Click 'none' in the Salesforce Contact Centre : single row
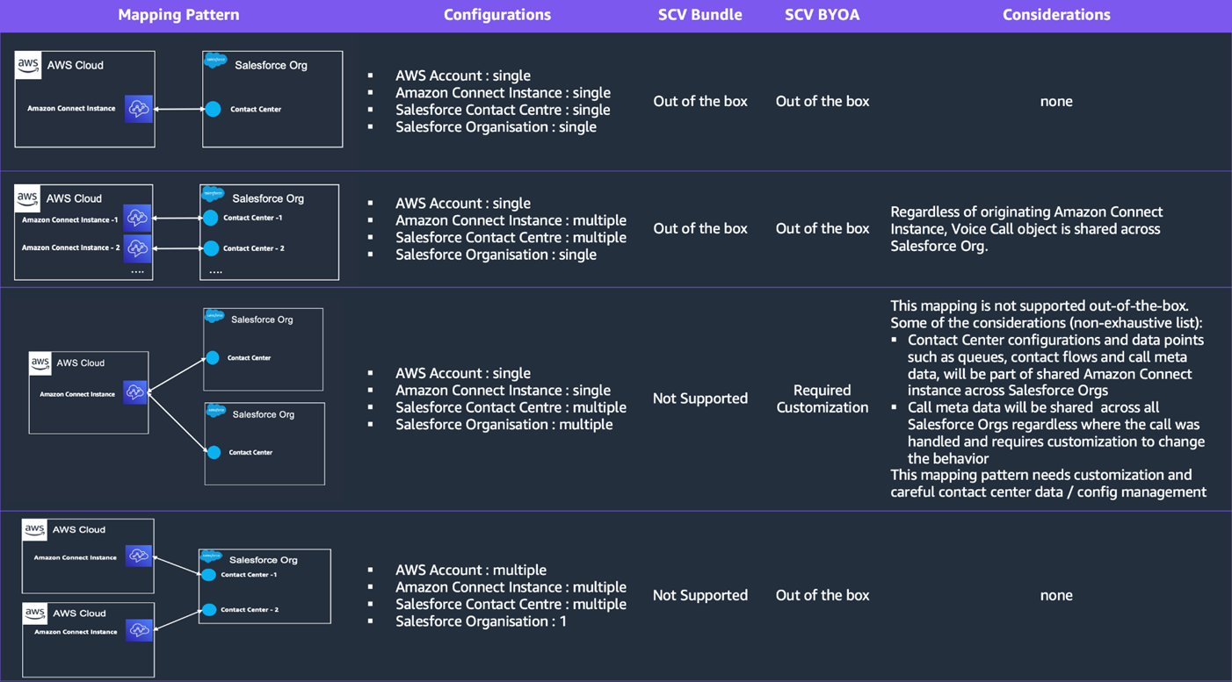This screenshot has width=1232, height=682. click(1056, 102)
